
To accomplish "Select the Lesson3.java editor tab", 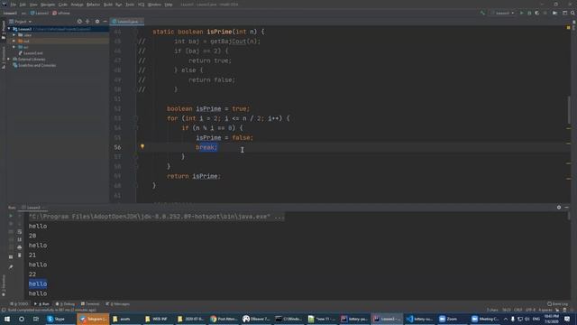I will click(x=126, y=22).
